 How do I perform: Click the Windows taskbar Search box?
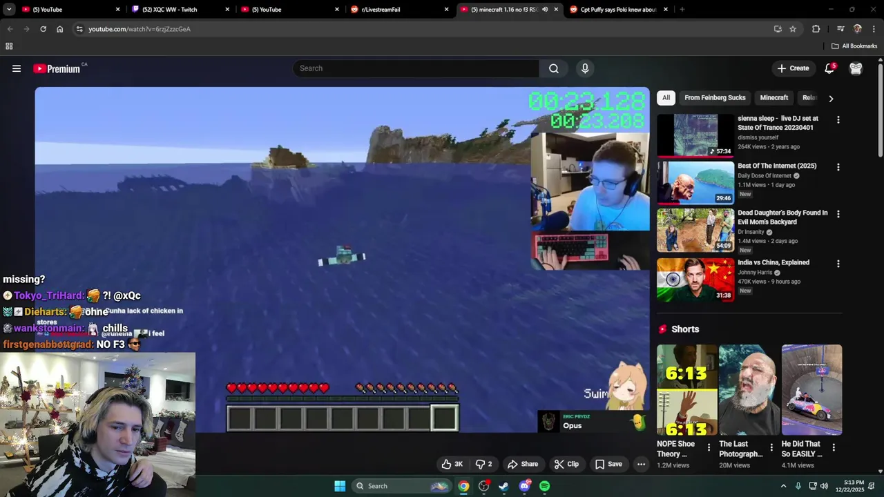402,486
